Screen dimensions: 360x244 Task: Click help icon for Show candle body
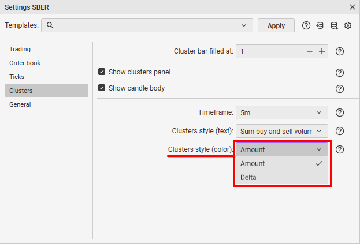click(340, 88)
